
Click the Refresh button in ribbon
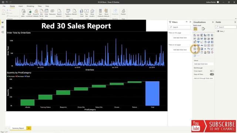coord(74,12)
